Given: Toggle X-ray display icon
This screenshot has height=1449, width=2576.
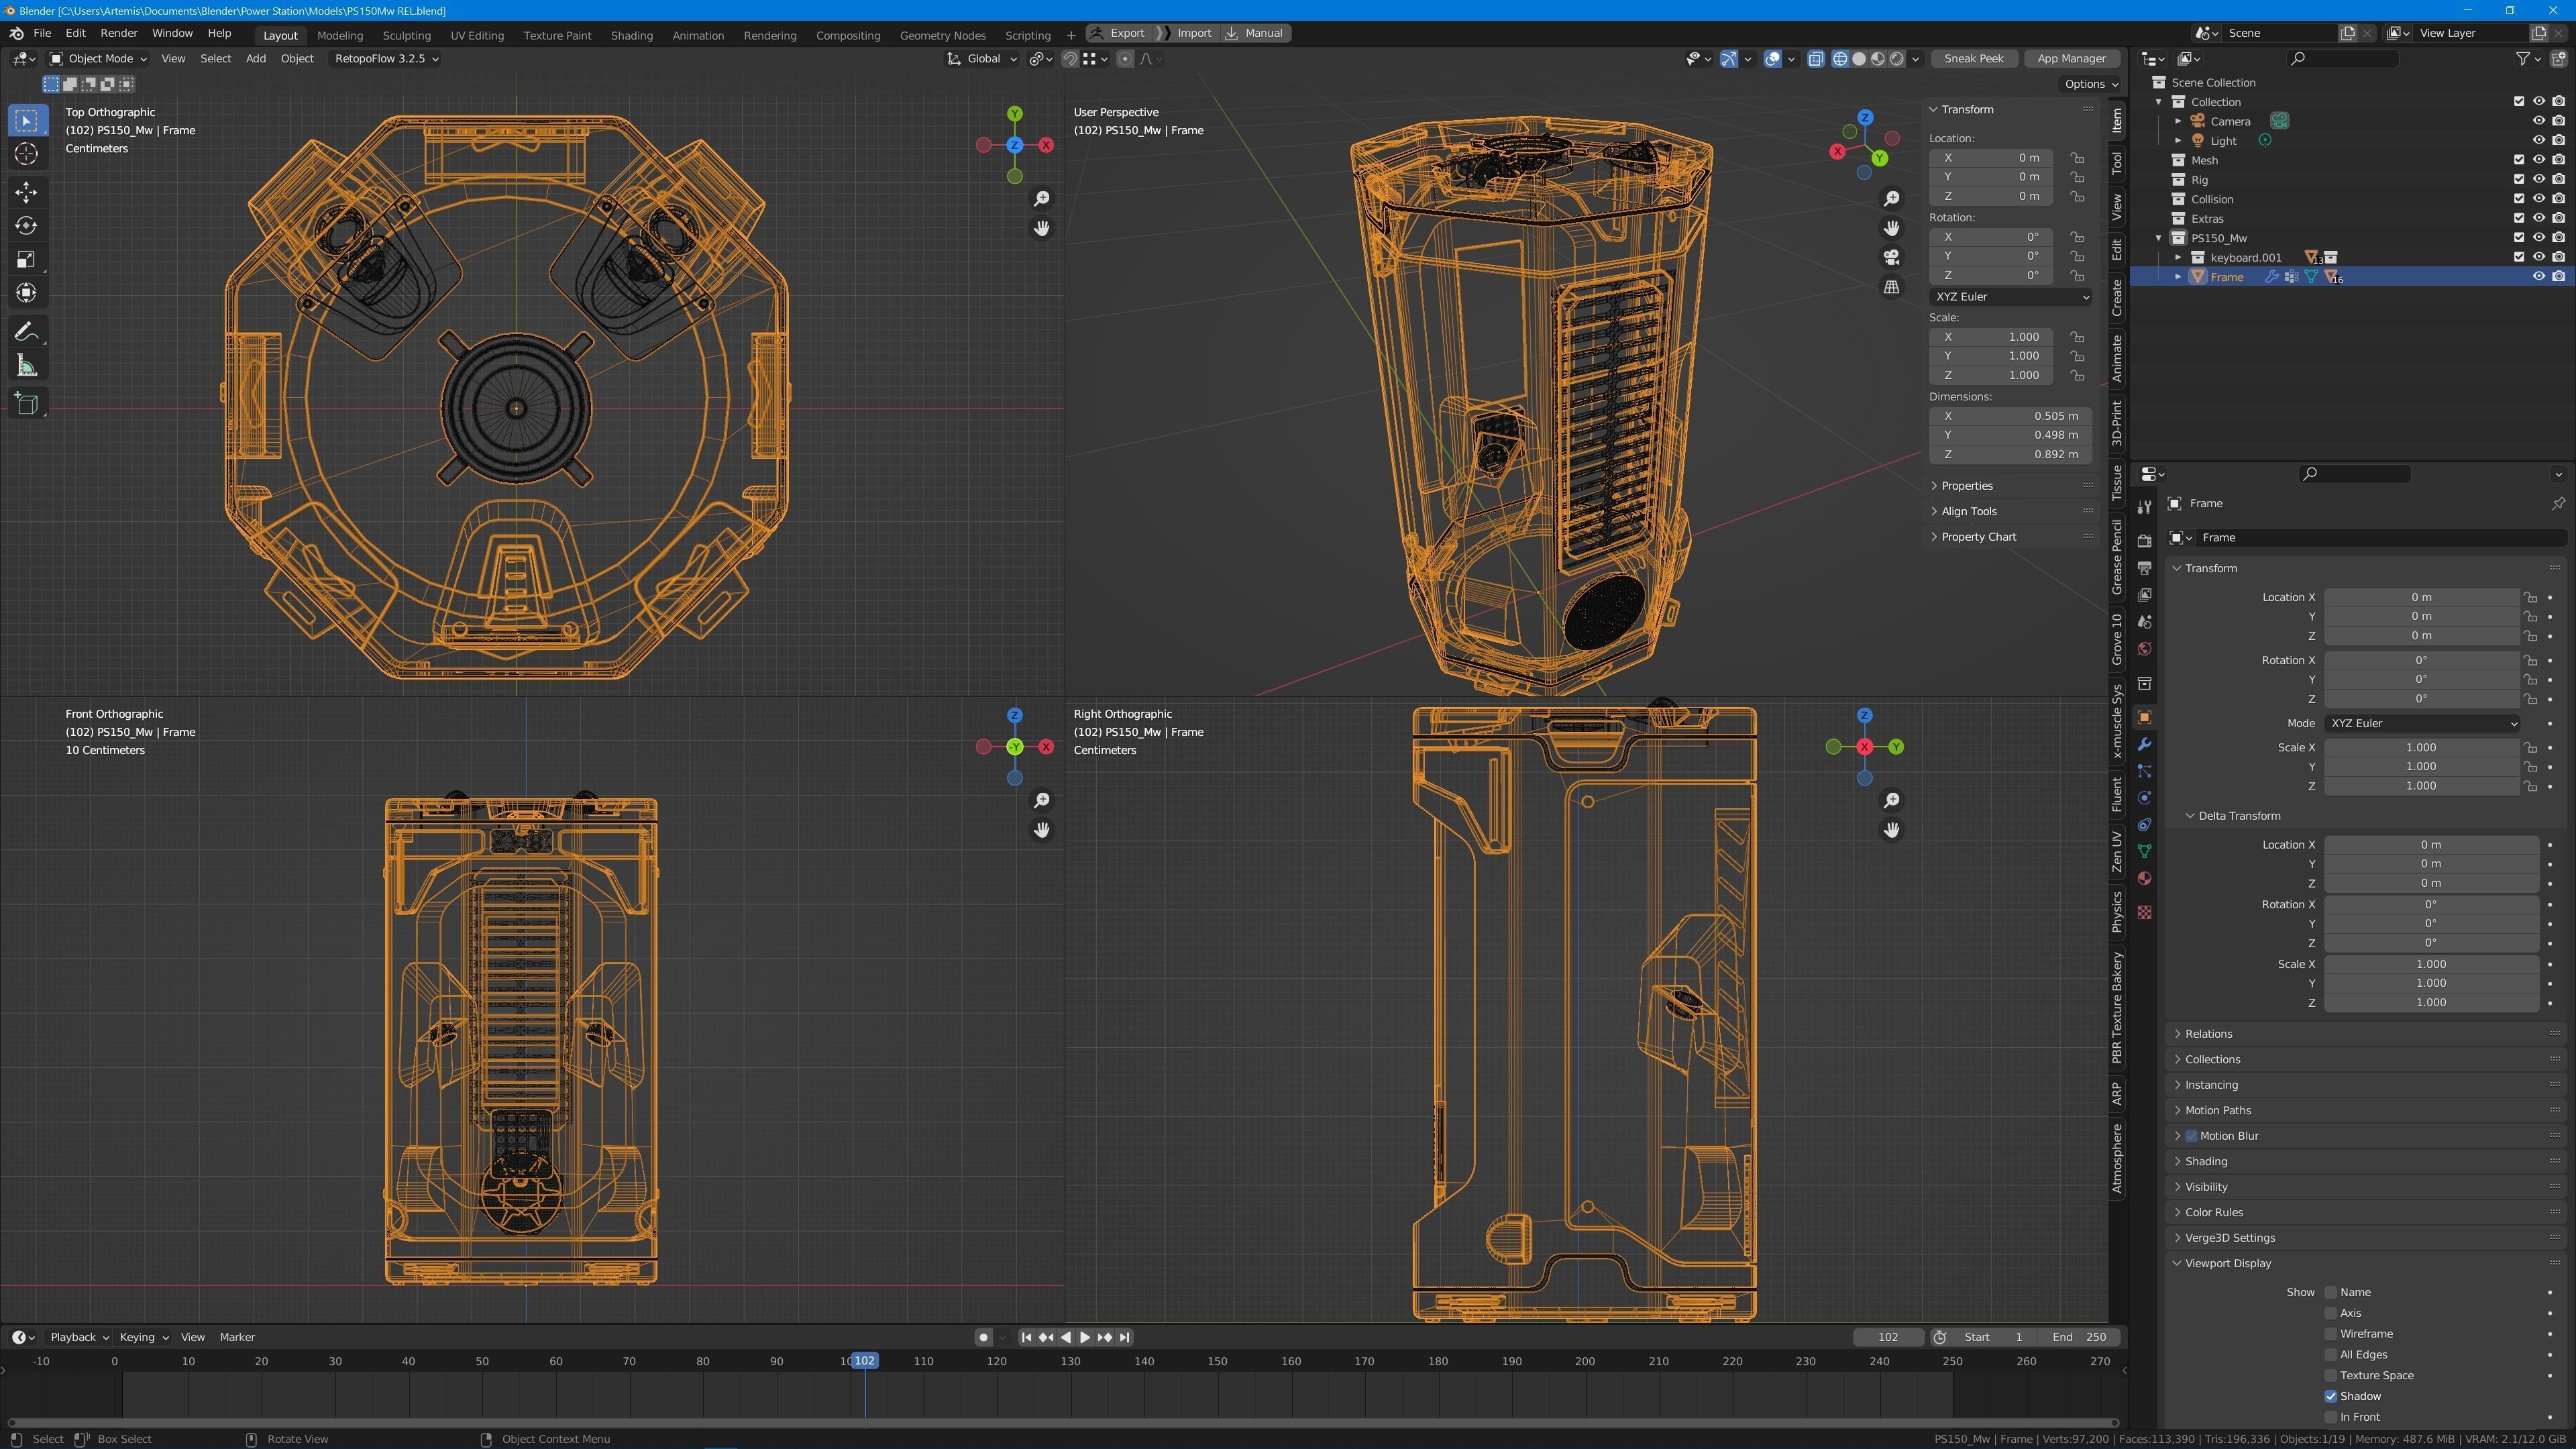Looking at the screenshot, I should (x=1816, y=59).
